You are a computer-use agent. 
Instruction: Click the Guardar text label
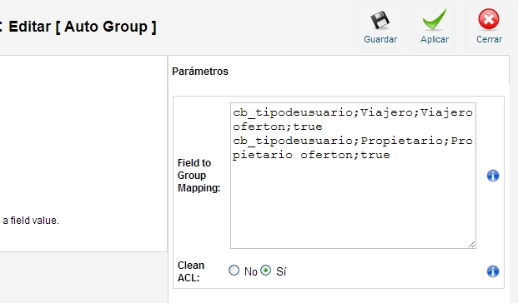pyautogui.click(x=380, y=39)
